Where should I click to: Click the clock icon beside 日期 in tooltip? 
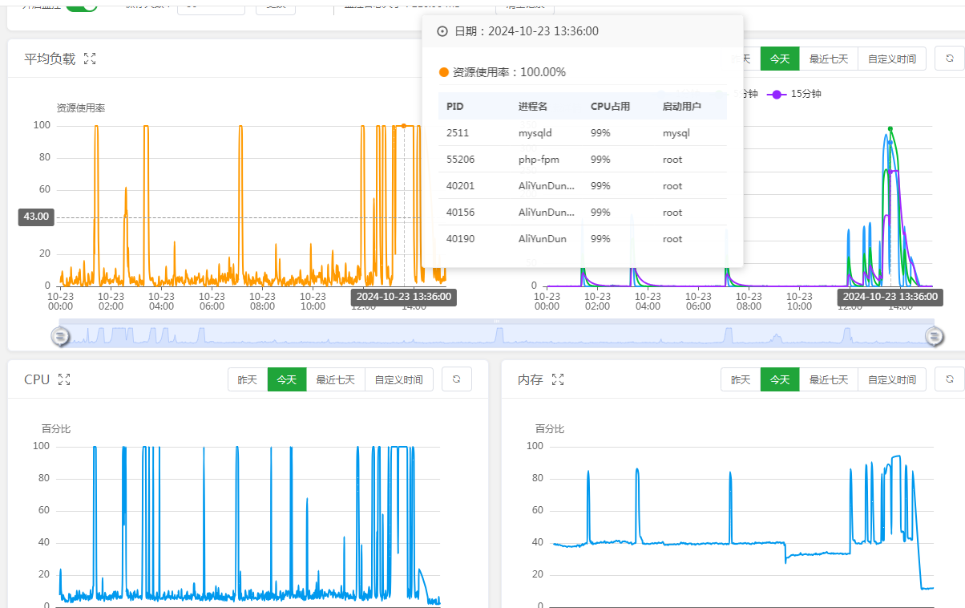[442, 31]
